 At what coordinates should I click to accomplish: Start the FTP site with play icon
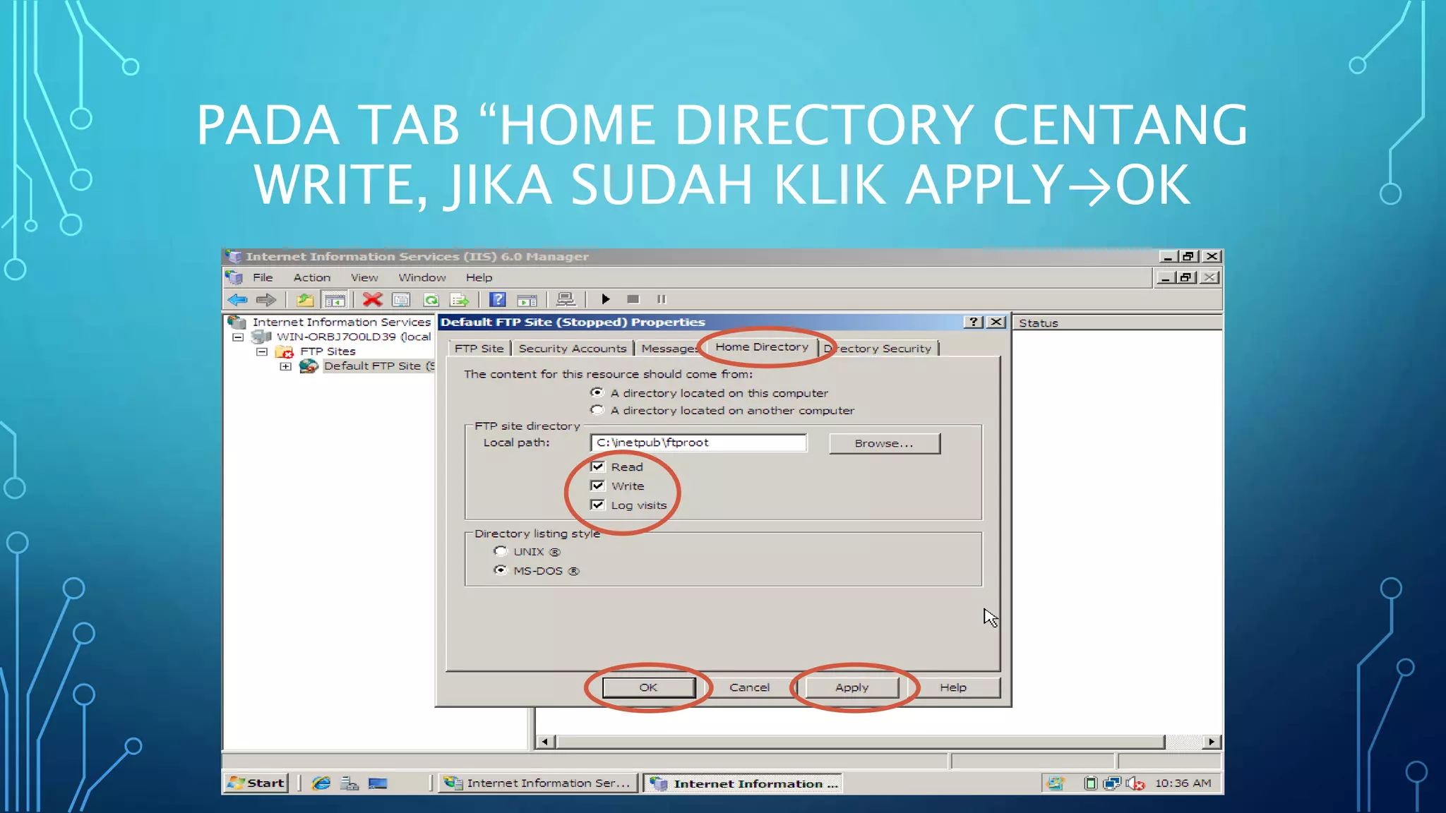tap(605, 300)
